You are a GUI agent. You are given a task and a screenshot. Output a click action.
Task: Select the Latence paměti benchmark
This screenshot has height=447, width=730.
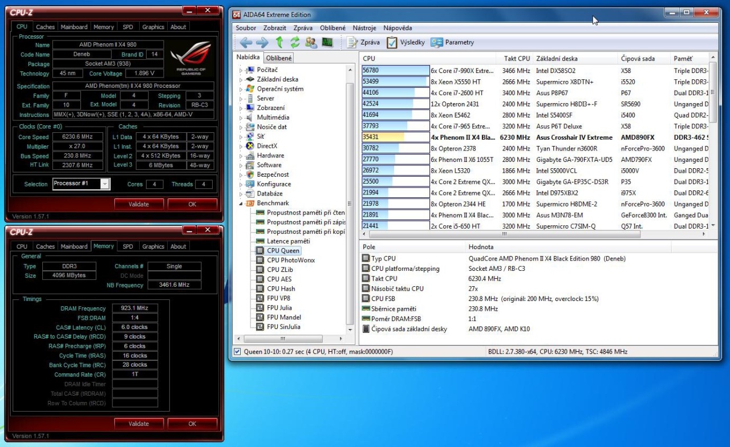[x=289, y=241]
